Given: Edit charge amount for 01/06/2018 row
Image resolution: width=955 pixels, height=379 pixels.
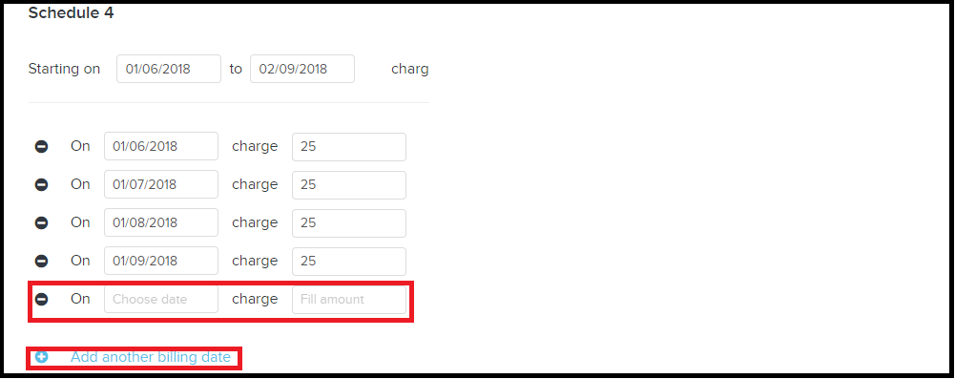Looking at the screenshot, I should (x=349, y=147).
